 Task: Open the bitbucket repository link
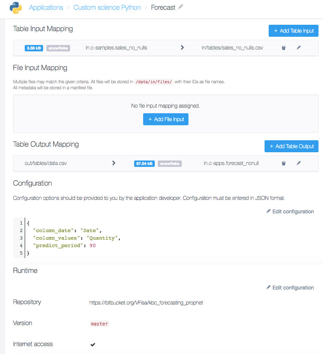pos(146,302)
